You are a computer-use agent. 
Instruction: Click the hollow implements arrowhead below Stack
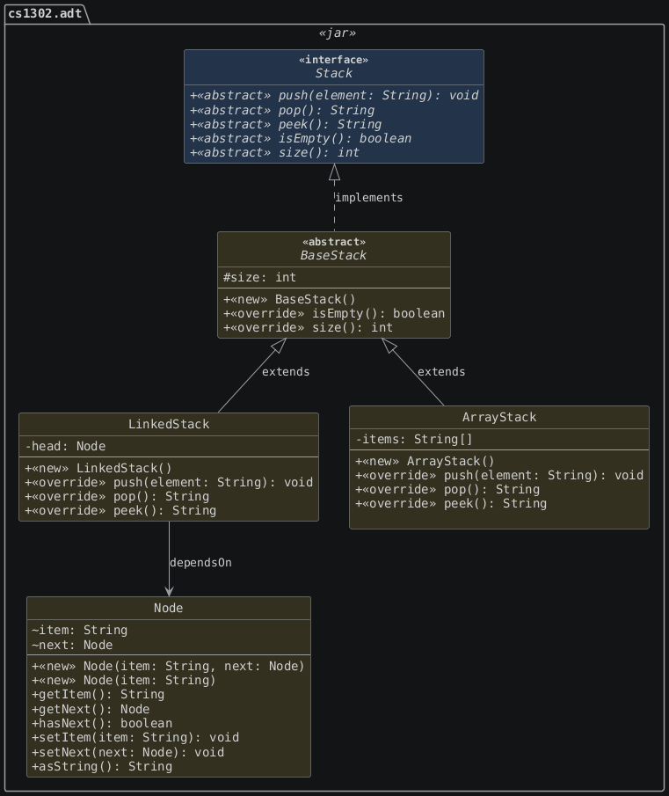click(x=334, y=172)
